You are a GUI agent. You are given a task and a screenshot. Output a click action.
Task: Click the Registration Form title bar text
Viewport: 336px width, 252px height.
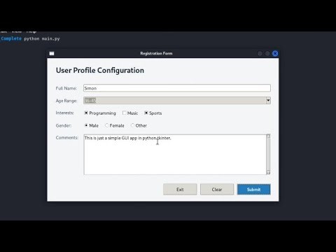(x=156, y=53)
